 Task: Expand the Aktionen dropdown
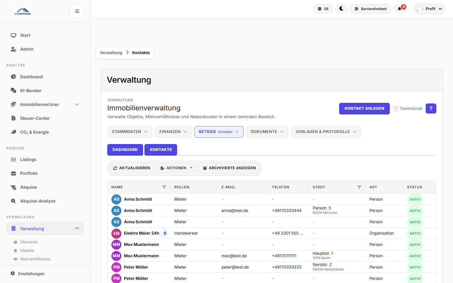tap(176, 168)
